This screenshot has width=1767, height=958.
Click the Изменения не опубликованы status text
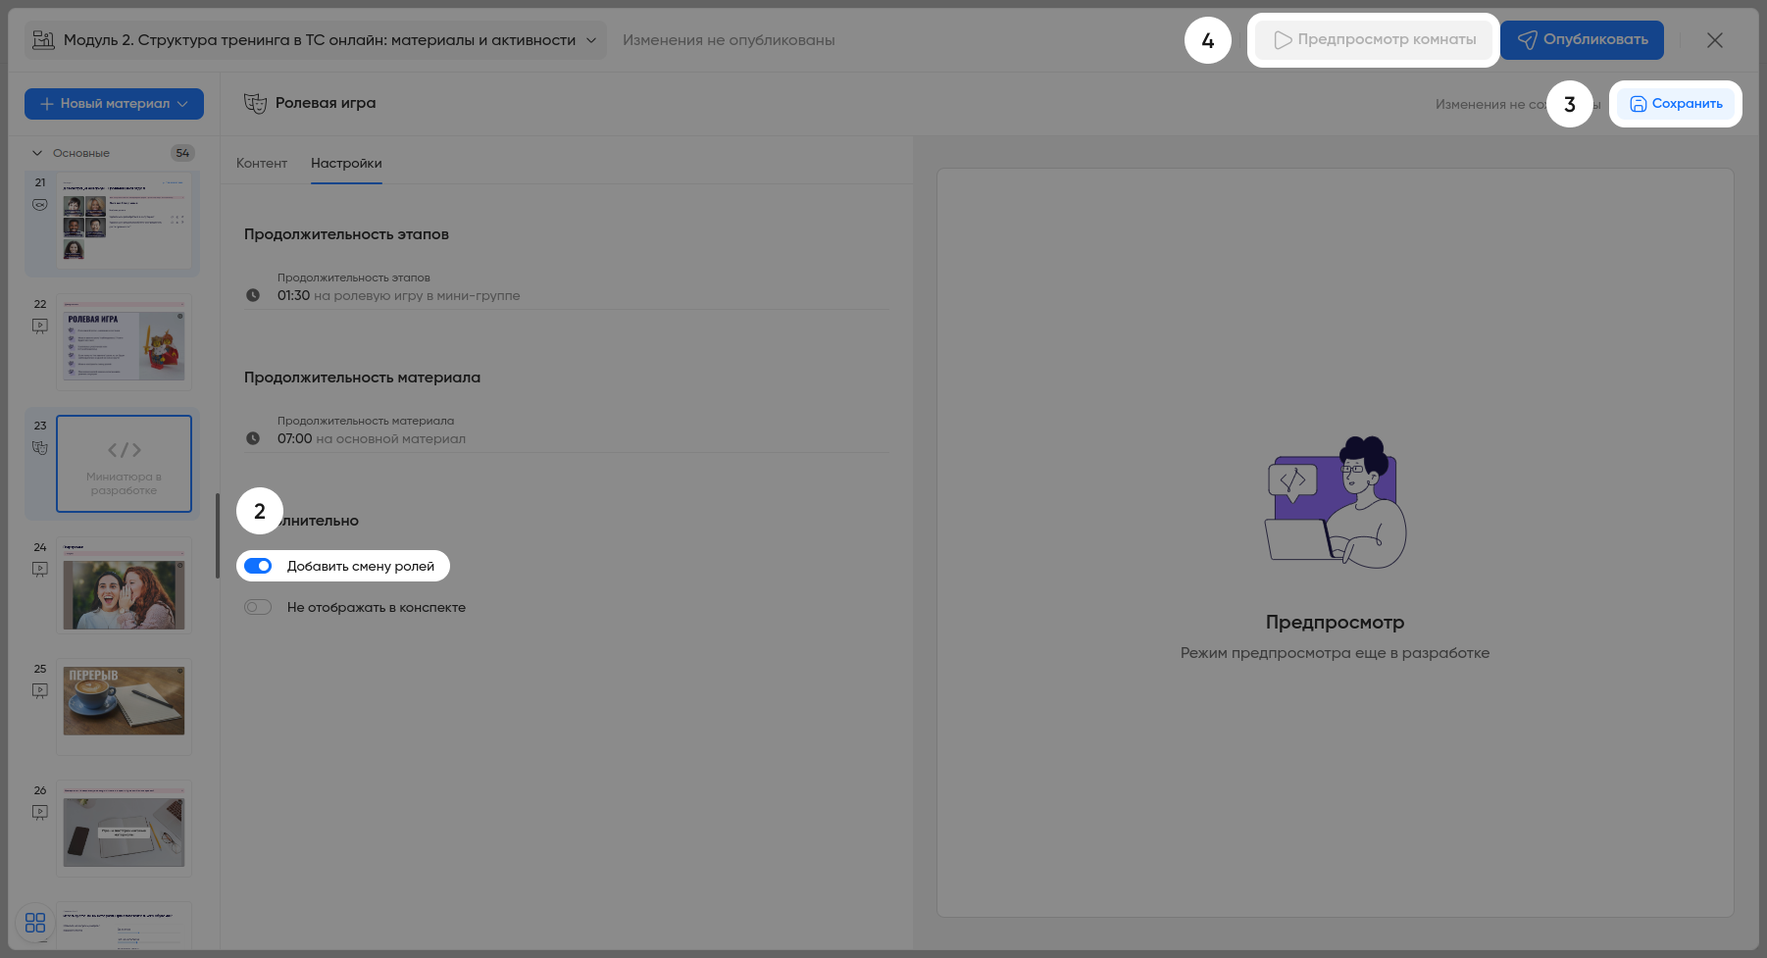[729, 40]
